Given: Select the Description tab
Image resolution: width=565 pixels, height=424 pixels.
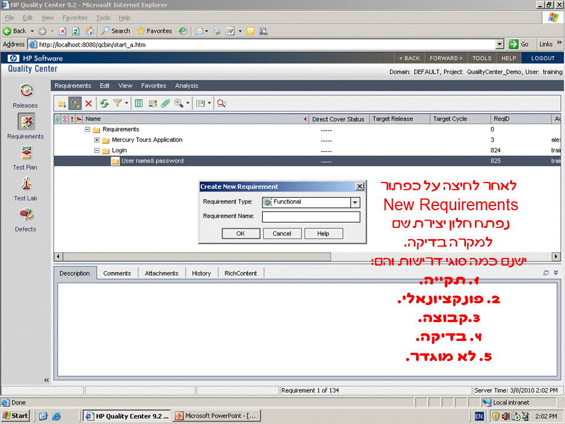Looking at the screenshot, I should [75, 273].
